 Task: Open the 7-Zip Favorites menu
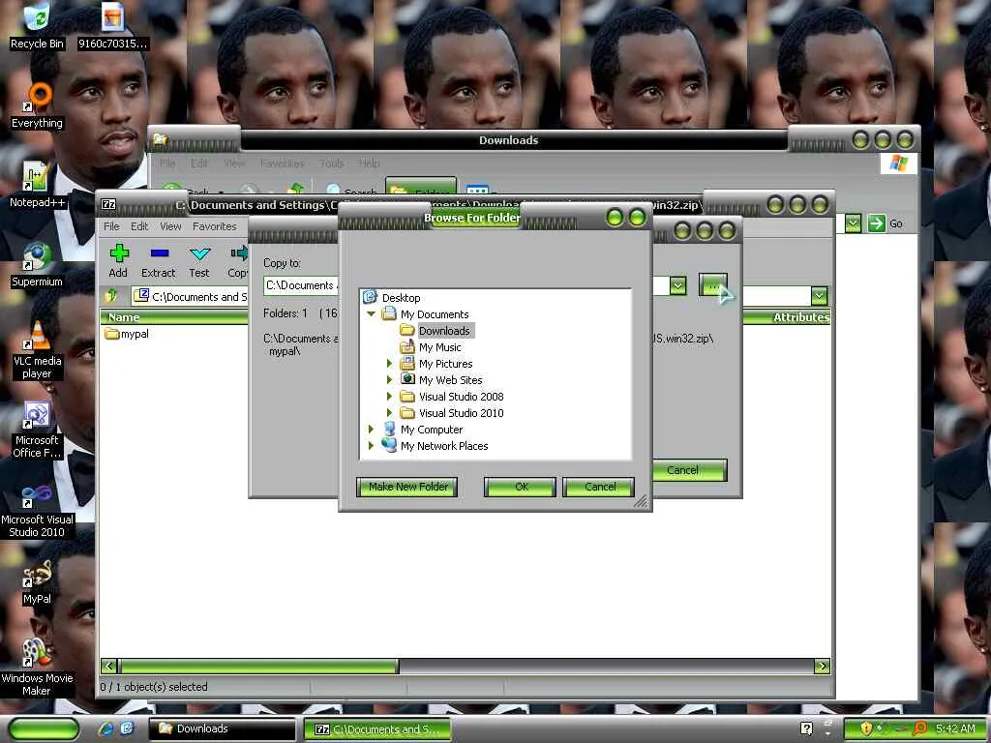point(215,226)
